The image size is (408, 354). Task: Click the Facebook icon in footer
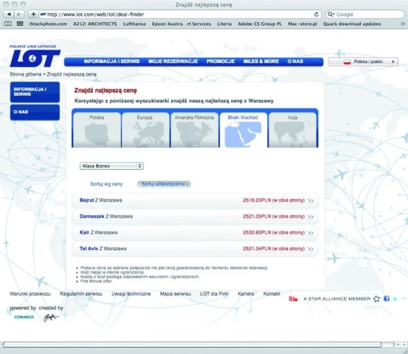(x=386, y=299)
